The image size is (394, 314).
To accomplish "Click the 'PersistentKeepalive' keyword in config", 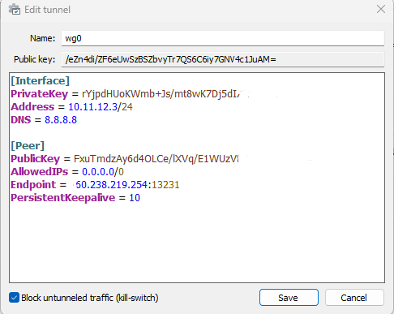I will [x=63, y=198].
